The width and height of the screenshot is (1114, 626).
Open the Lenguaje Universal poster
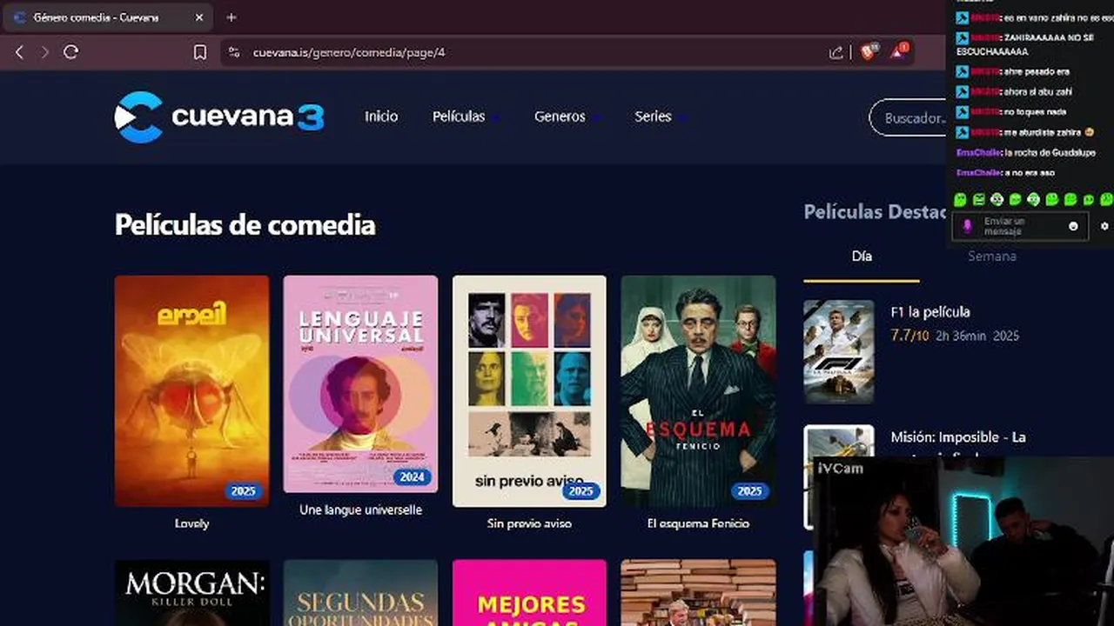click(360, 384)
